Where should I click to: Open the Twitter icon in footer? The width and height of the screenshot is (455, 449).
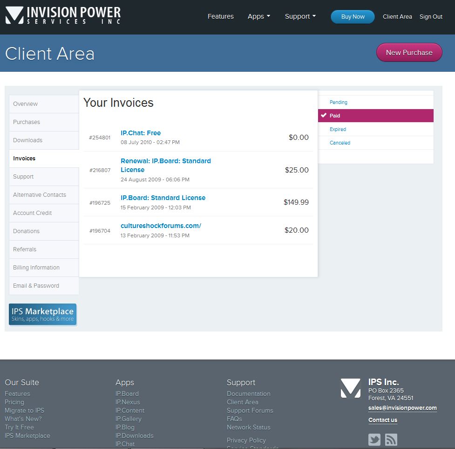click(x=374, y=439)
